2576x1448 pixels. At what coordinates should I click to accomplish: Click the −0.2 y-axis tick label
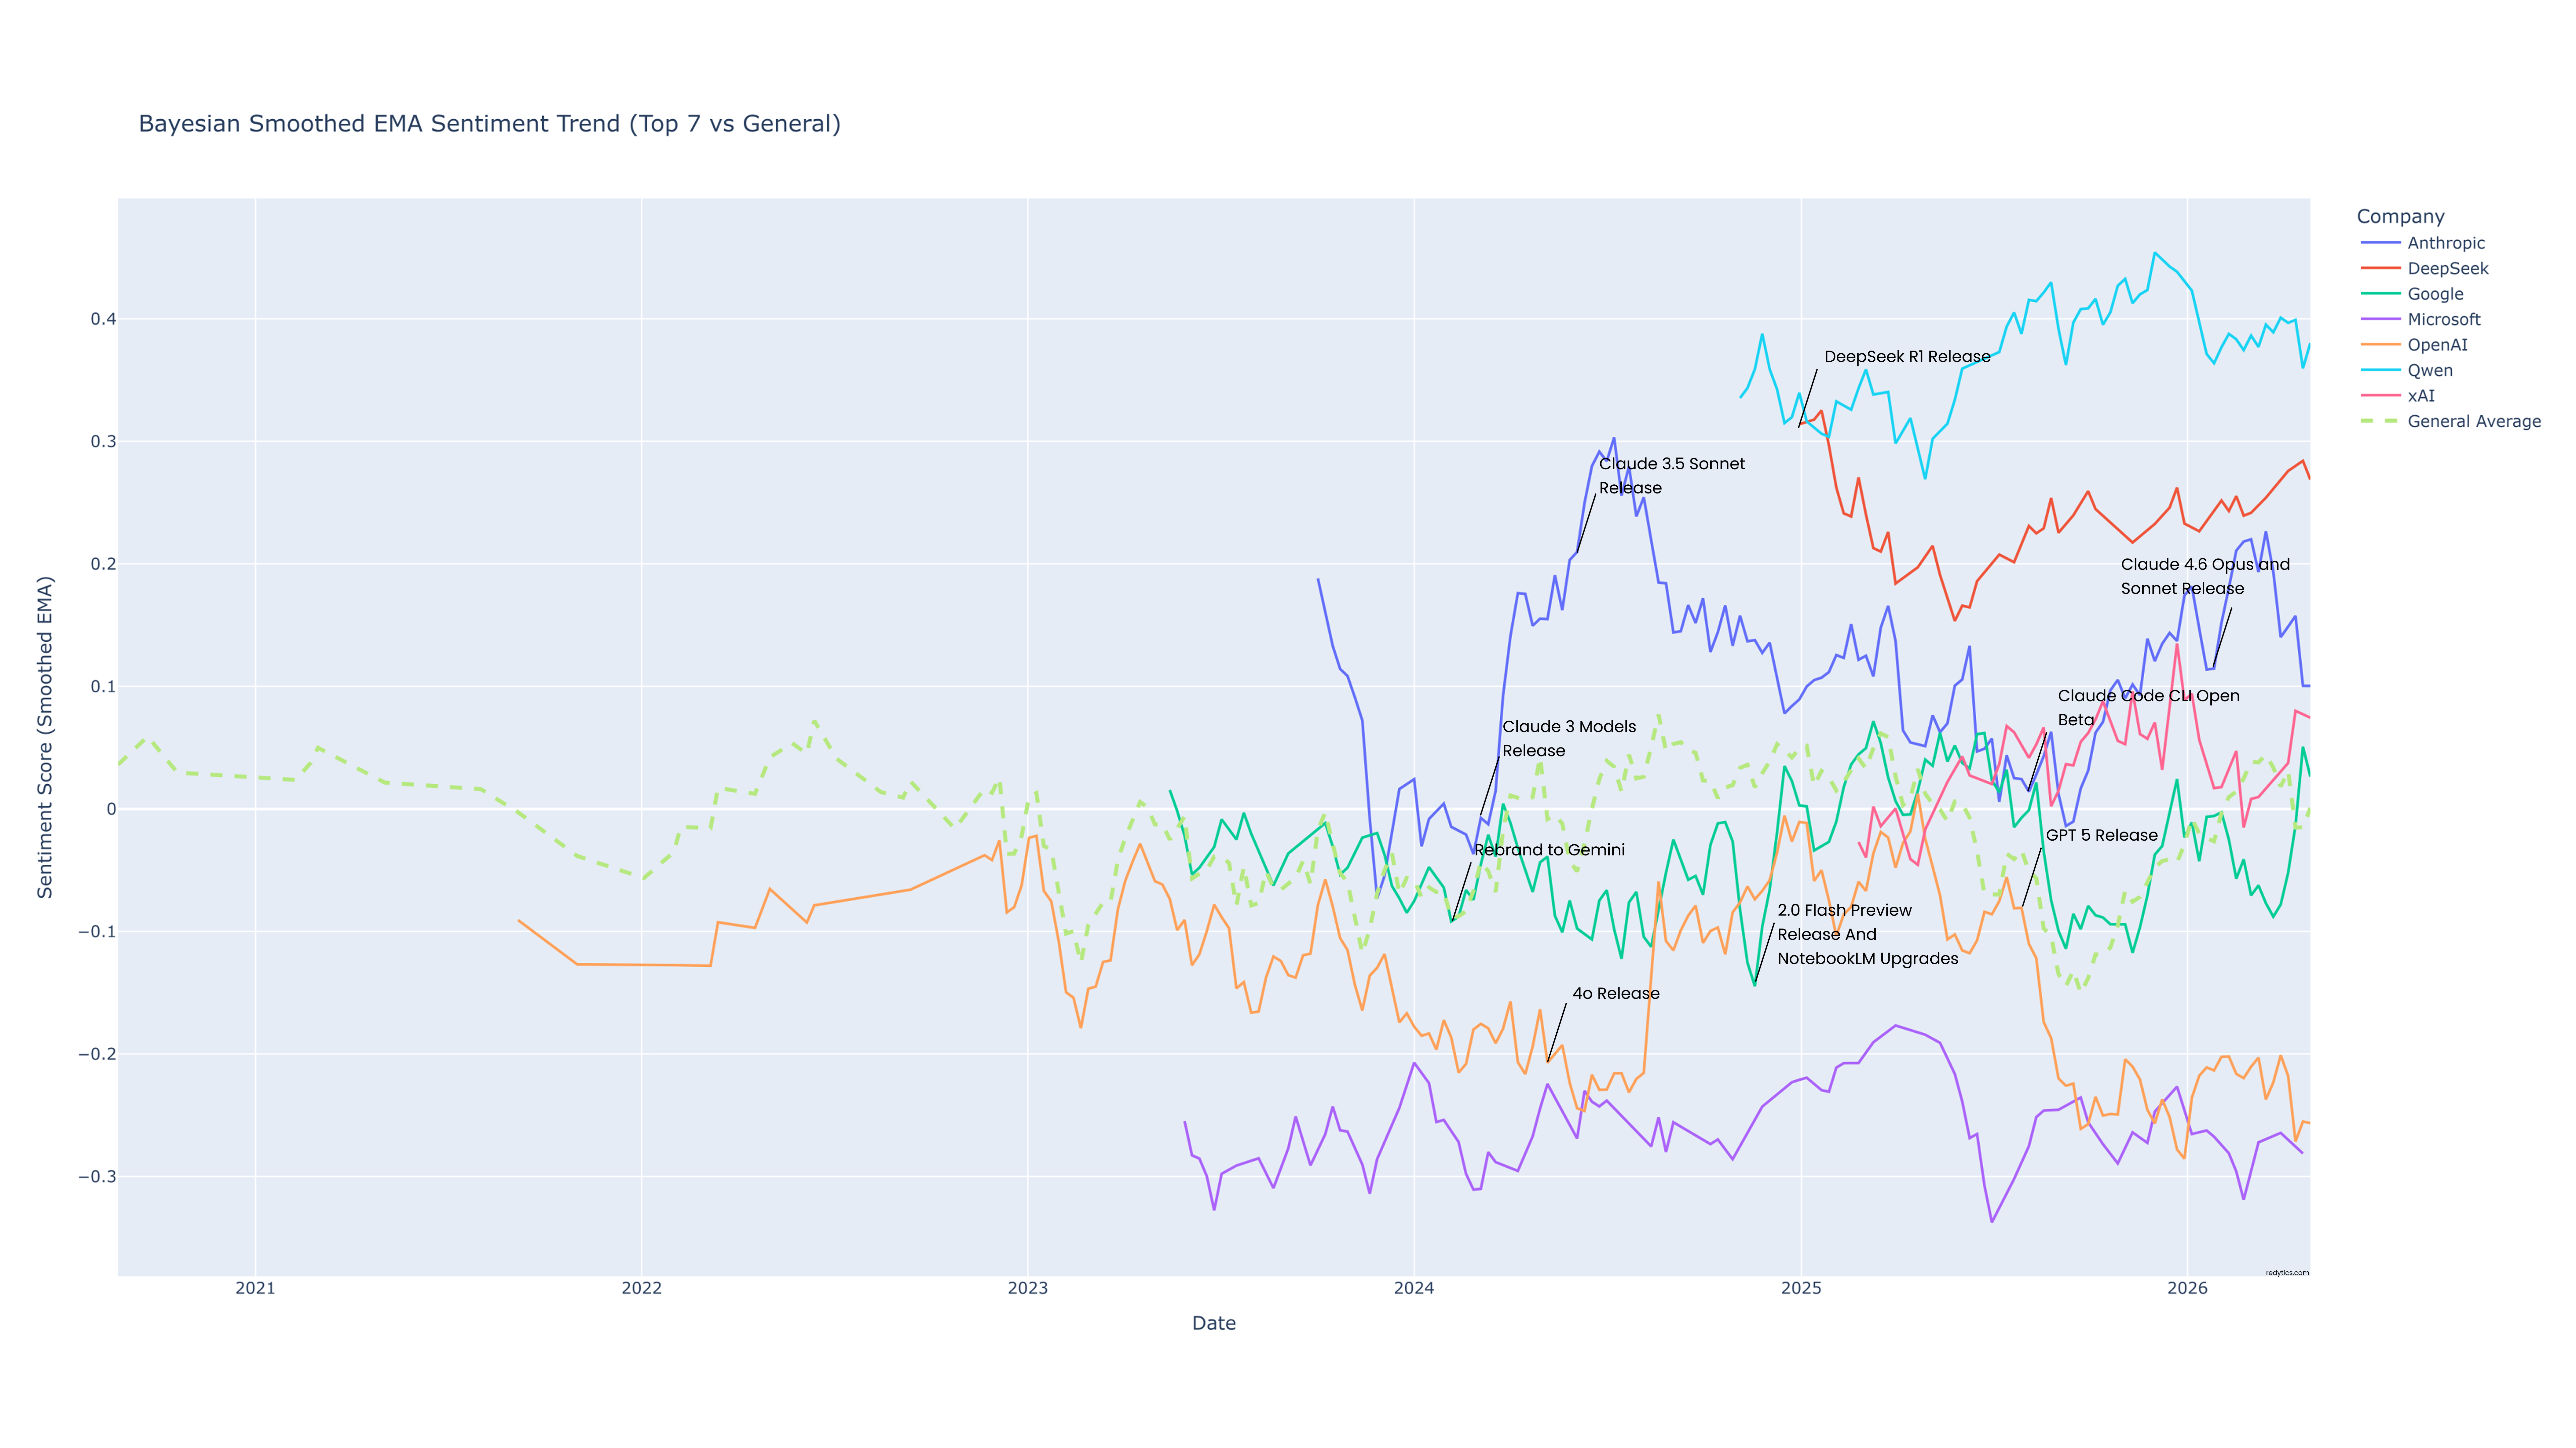click(97, 1054)
